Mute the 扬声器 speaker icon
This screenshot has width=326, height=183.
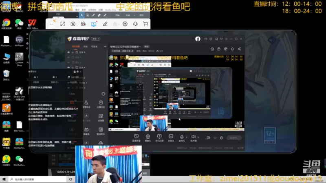[193, 137]
